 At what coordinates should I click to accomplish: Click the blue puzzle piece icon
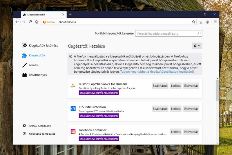(x=24, y=55)
